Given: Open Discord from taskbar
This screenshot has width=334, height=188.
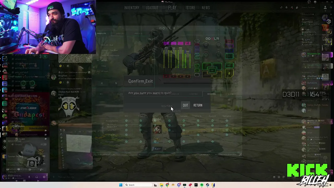Looking at the screenshot, I should pos(179,185).
